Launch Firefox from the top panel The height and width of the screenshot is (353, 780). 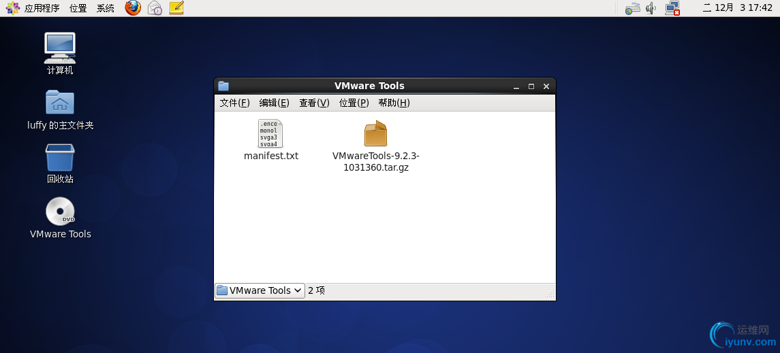[133, 8]
